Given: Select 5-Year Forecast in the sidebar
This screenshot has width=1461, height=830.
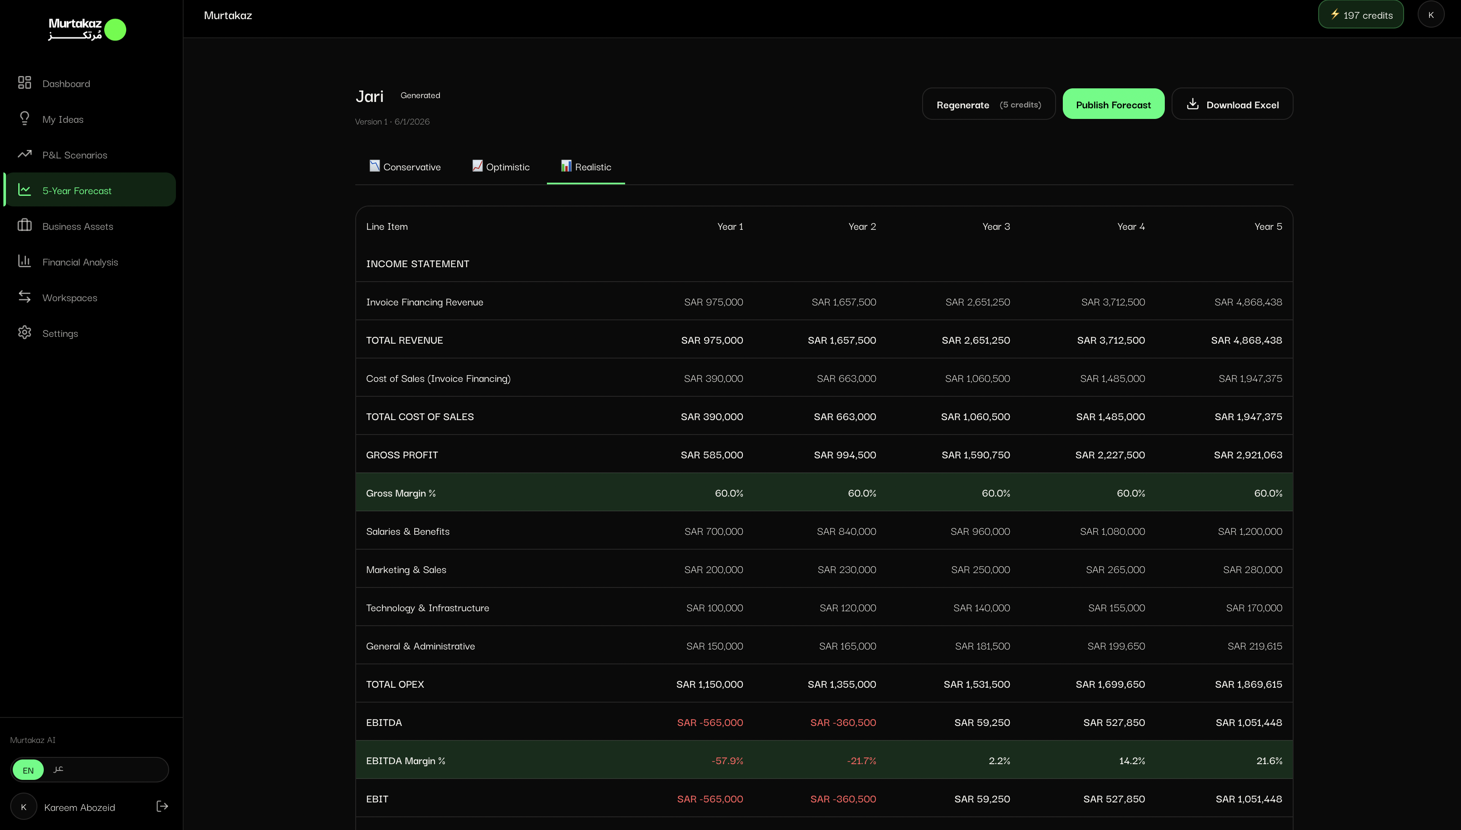Looking at the screenshot, I should click(x=90, y=190).
